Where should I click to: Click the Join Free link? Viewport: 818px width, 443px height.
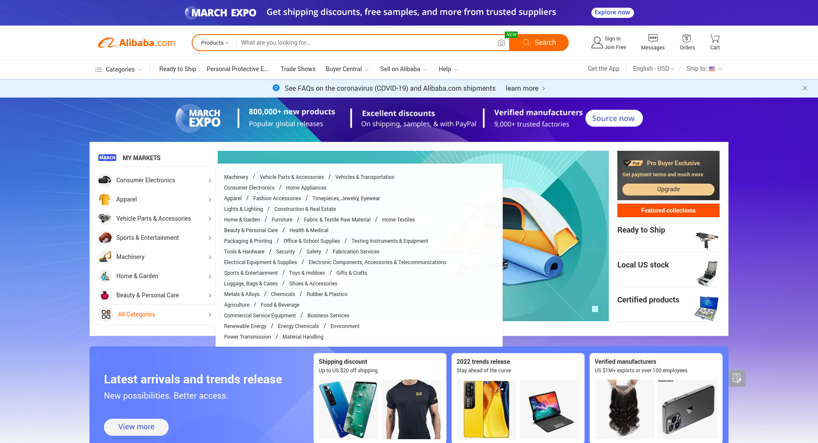[x=615, y=47]
